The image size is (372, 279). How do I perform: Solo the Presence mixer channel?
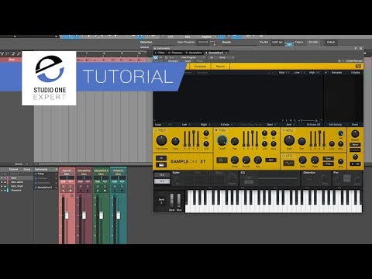[x=122, y=186]
